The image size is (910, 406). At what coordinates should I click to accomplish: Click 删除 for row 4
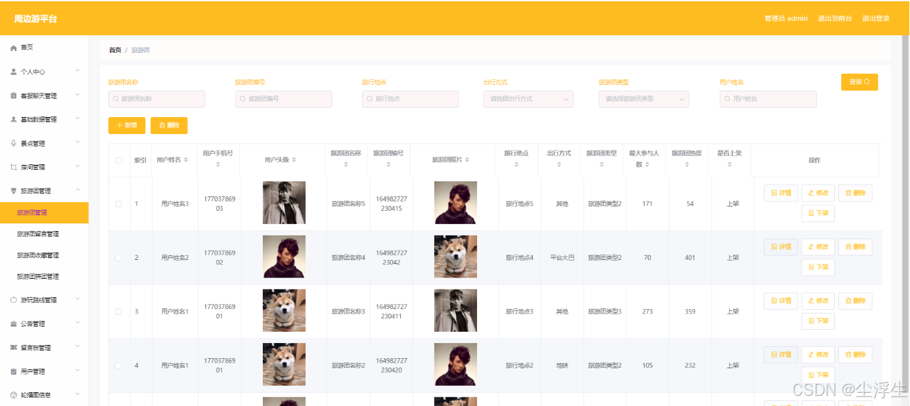coord(855,355)
